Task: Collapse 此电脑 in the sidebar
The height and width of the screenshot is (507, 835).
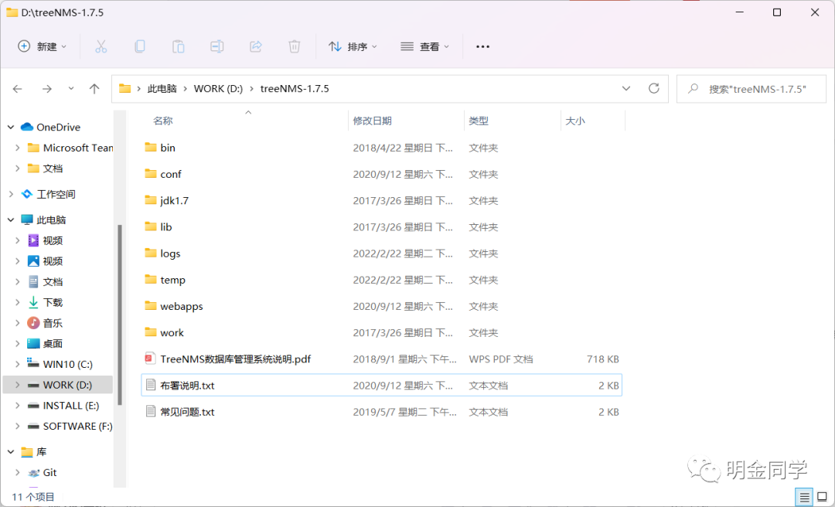Action: [11, 219]
